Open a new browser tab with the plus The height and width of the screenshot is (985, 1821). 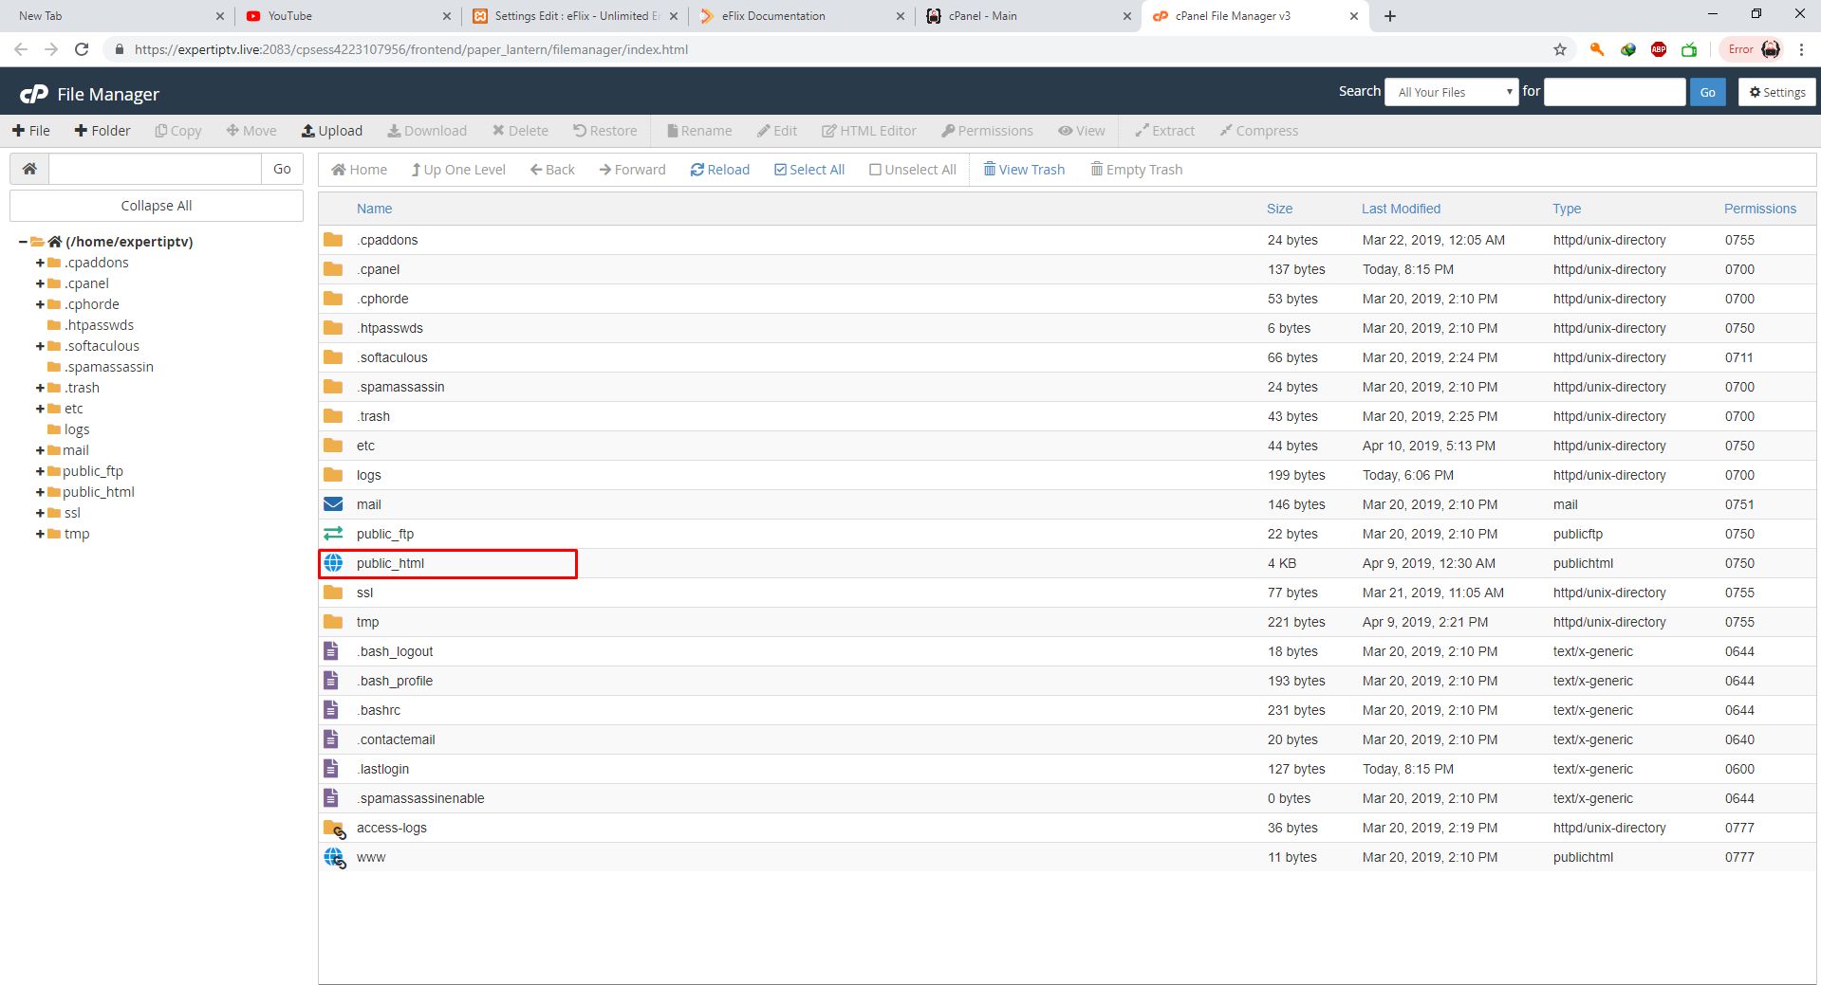pyautogui.click(x=1390, y=16)
